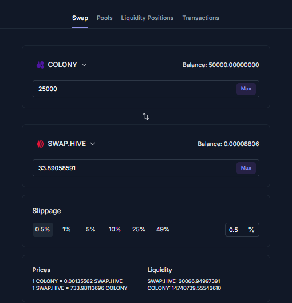The image size is (292, 303).
Task: Pick the 10% slippage preset
Action: (115, 230)
